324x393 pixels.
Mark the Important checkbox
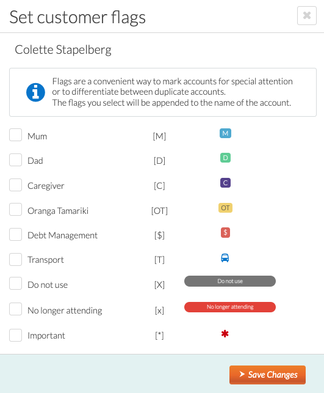[x=15, y=336]
